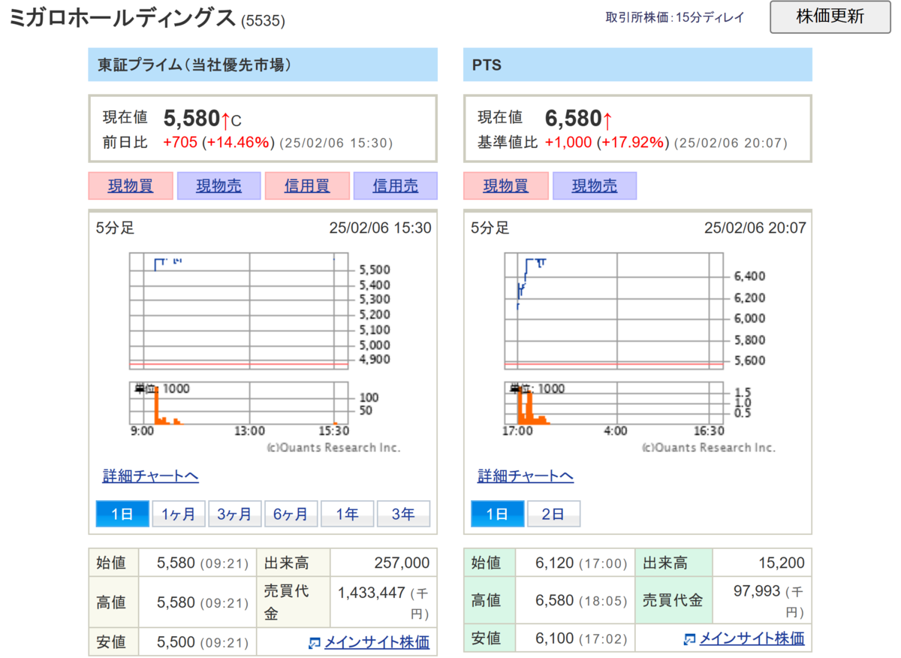Switch the 東証 chart to 3ヶ月

(x=235, y=514)
